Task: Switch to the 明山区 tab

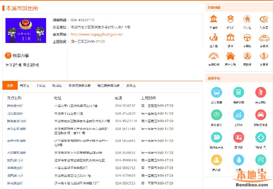Action: [57, 86]
